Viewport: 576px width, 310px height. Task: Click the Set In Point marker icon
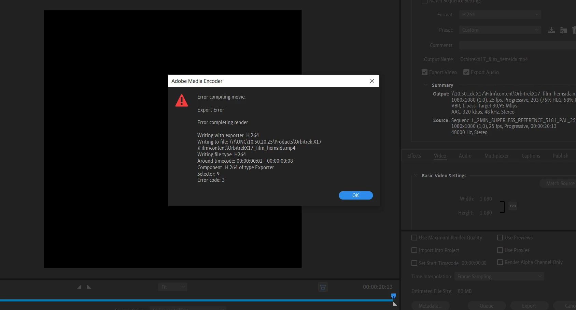pos(79,287)
